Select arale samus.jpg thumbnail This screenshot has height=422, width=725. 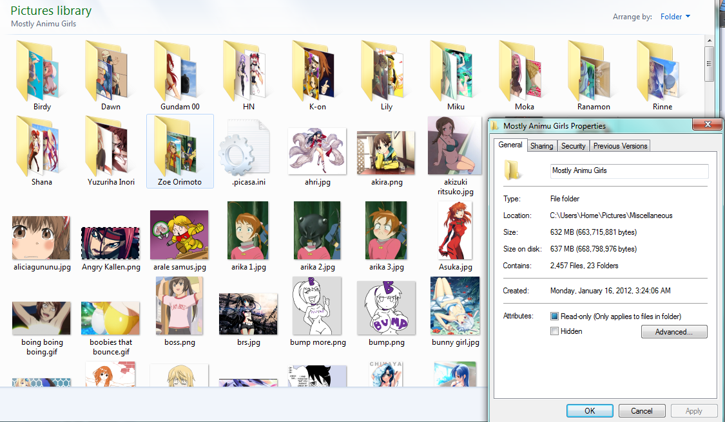coord(179,235)
